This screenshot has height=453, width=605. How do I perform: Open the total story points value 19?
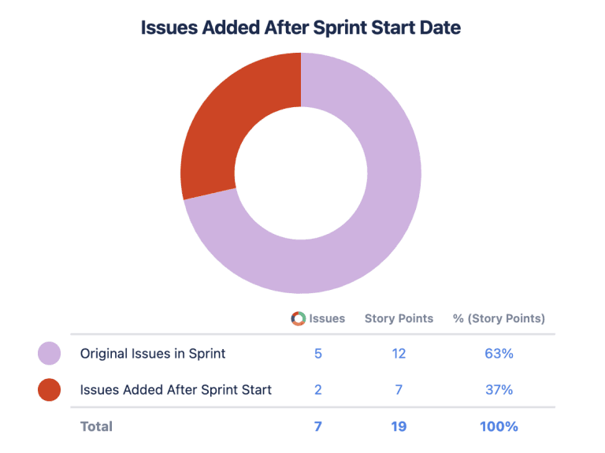click(399, 426)
